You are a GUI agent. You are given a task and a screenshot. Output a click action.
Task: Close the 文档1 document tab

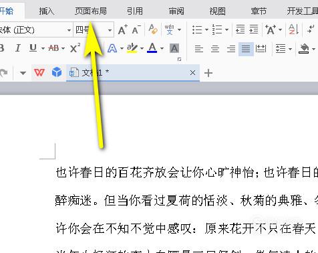click(192, 73)
